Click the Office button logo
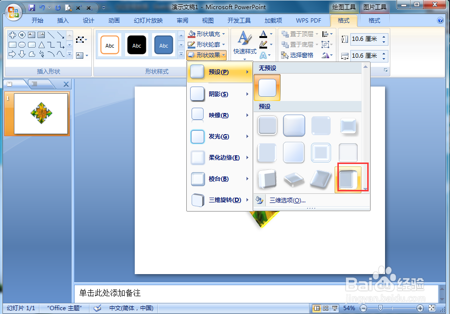Image resolution: width=450 pixels, height=314 pixels. [13, 12]
